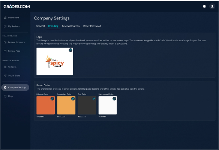Image resolution: width=219 pixels, height=150 pixels.
Task: Click the Company Settings gear icon
Action: point(5,87)
